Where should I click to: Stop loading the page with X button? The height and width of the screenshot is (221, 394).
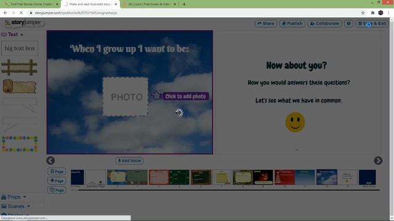tap(21, 13)
